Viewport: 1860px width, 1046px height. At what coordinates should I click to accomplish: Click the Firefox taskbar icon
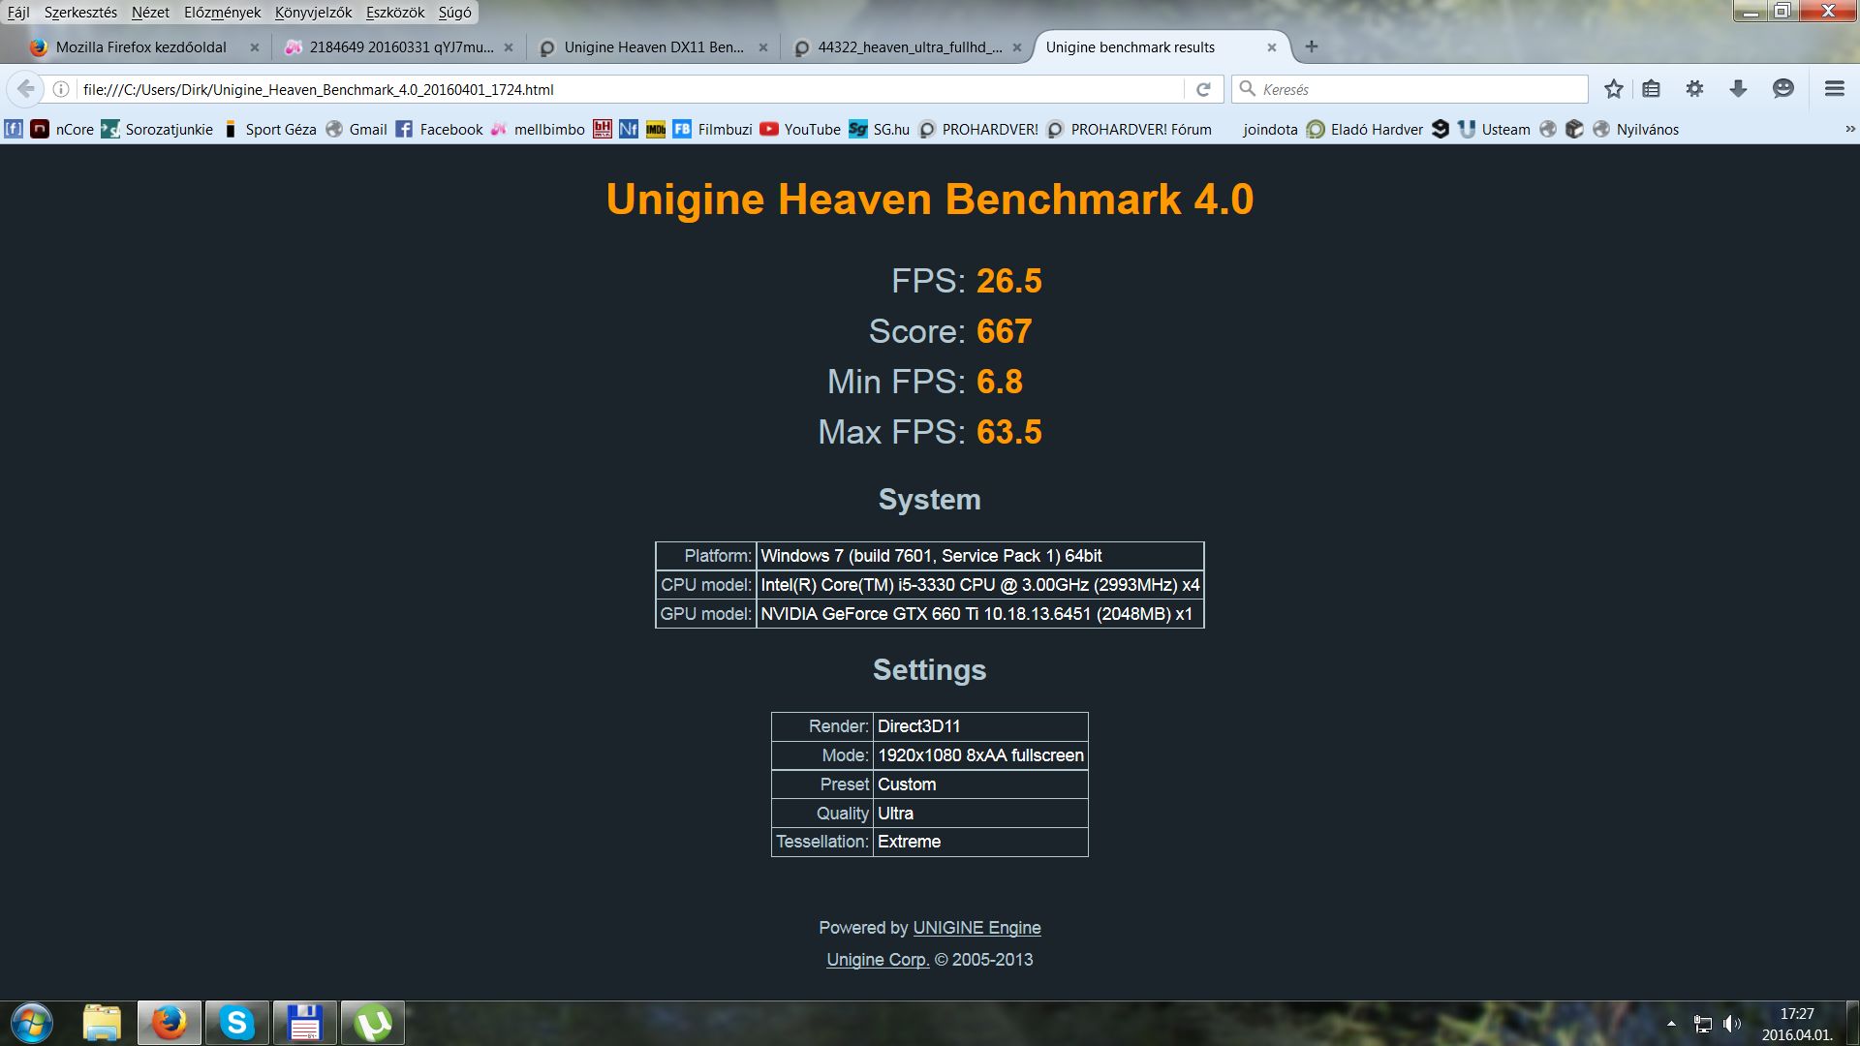click(170, 1023)
